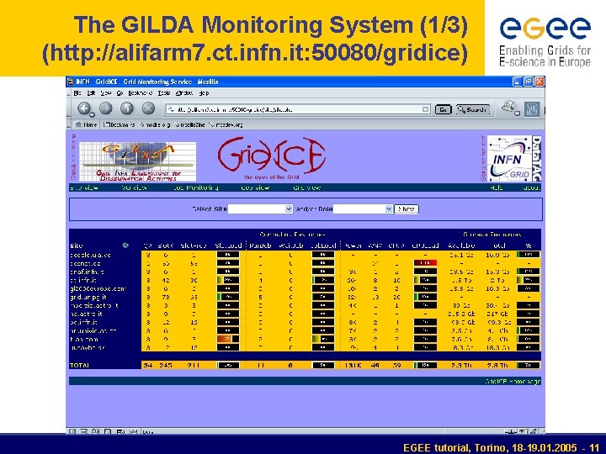Click the Storage Resources header

click(x=492, y=235)
